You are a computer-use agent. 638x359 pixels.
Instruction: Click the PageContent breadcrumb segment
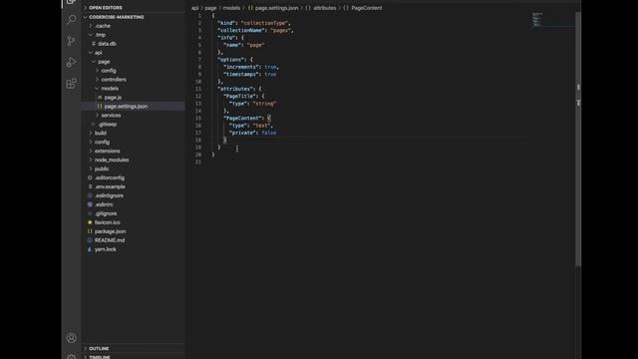point(366,8)
